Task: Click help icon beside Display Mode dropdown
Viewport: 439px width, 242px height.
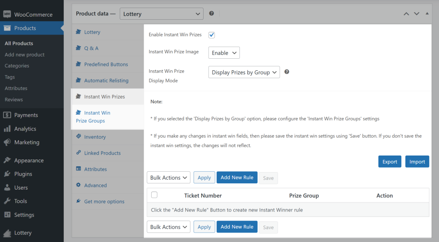Action: (287, 72)
